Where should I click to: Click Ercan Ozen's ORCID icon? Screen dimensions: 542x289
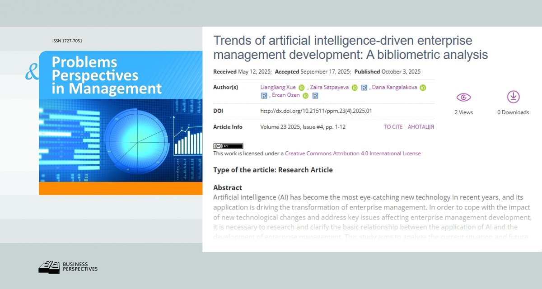pyautogui.click(x=304, y=95)
